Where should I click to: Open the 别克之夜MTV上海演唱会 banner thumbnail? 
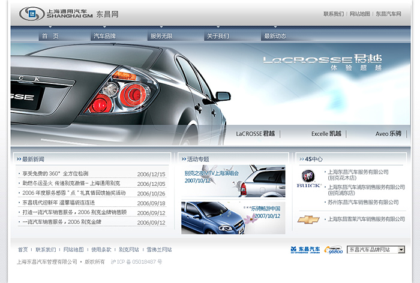pos(233,181)
